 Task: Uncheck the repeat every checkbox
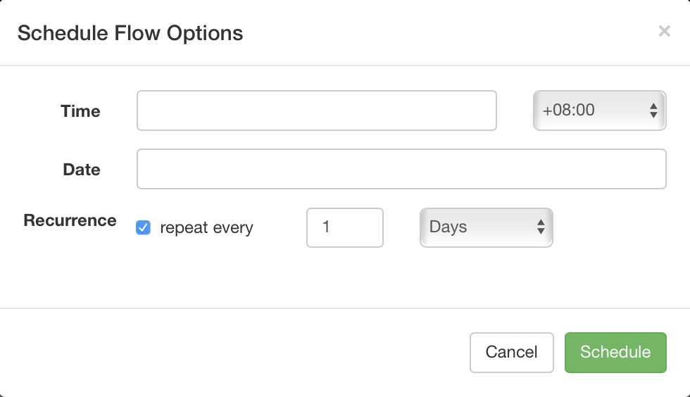coord(143,227)
